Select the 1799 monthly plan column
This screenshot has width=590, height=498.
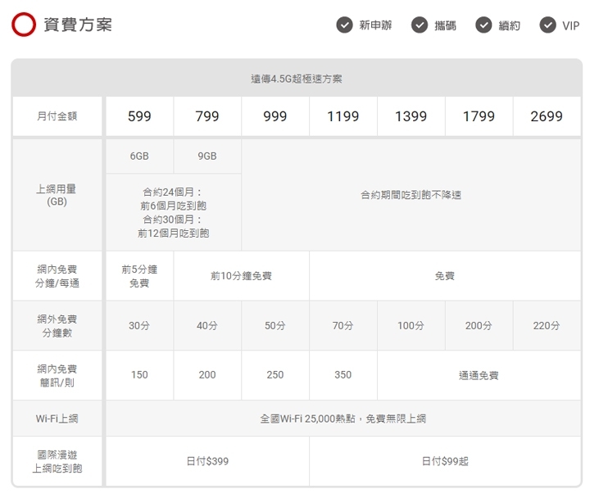(x=479, y=116)
